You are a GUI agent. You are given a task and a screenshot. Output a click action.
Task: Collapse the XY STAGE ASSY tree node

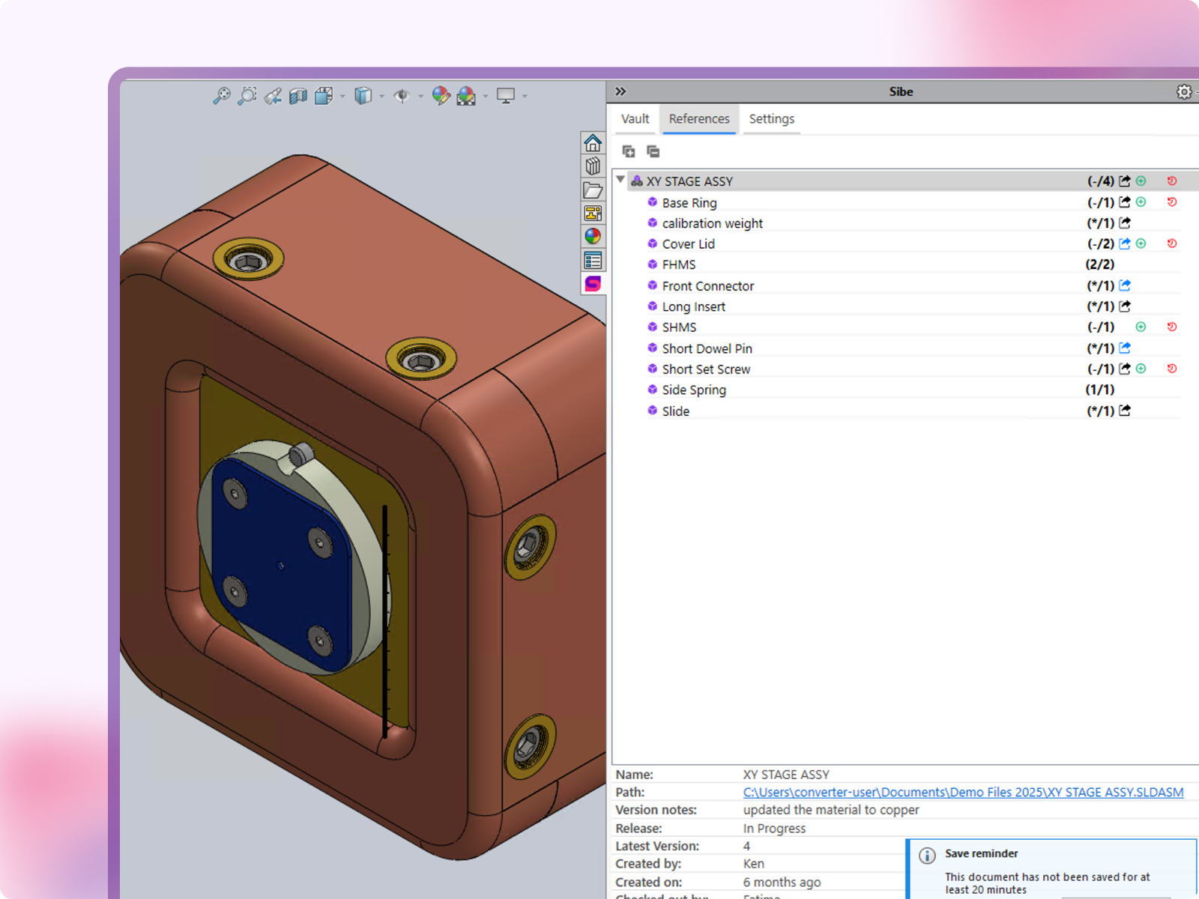[620, 180]
